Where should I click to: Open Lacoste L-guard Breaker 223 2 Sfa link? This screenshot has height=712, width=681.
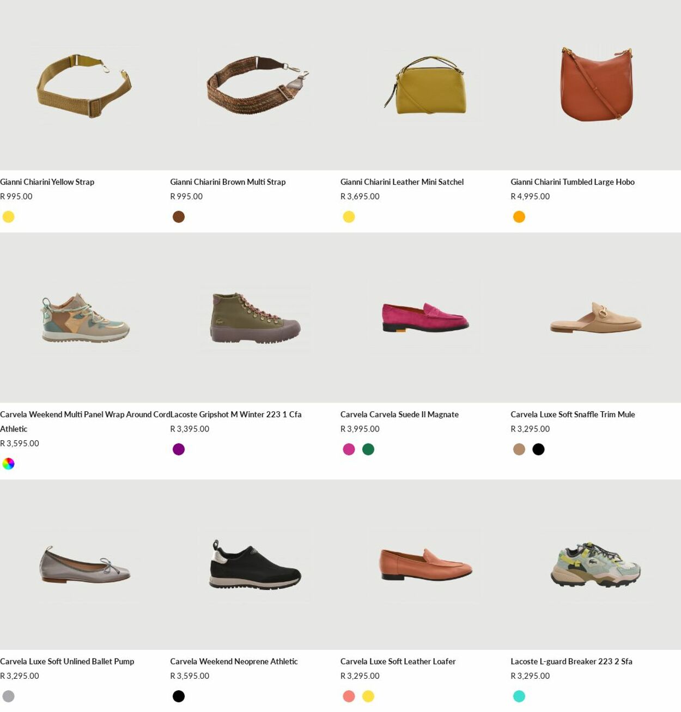click(571, 661)
